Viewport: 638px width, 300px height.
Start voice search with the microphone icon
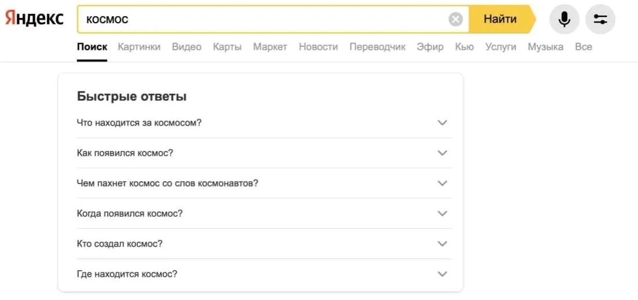point(564,19)
